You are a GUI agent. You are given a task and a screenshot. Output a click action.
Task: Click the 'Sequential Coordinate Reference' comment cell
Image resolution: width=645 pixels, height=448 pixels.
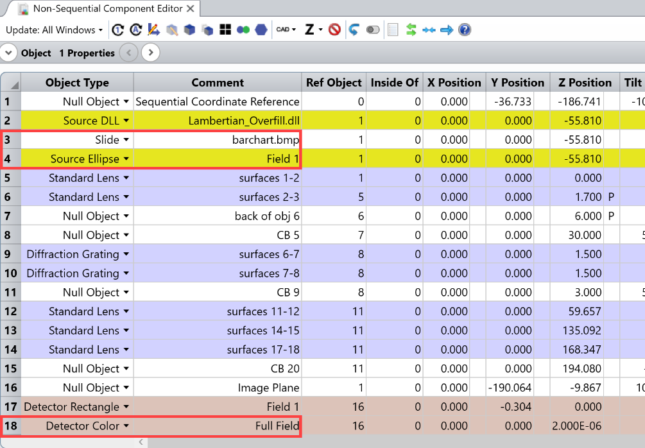(x=218, y=101)
